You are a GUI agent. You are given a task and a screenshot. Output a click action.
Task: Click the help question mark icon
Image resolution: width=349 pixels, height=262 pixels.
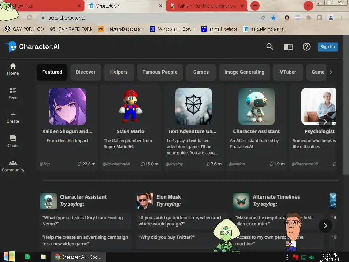point(306,47)
